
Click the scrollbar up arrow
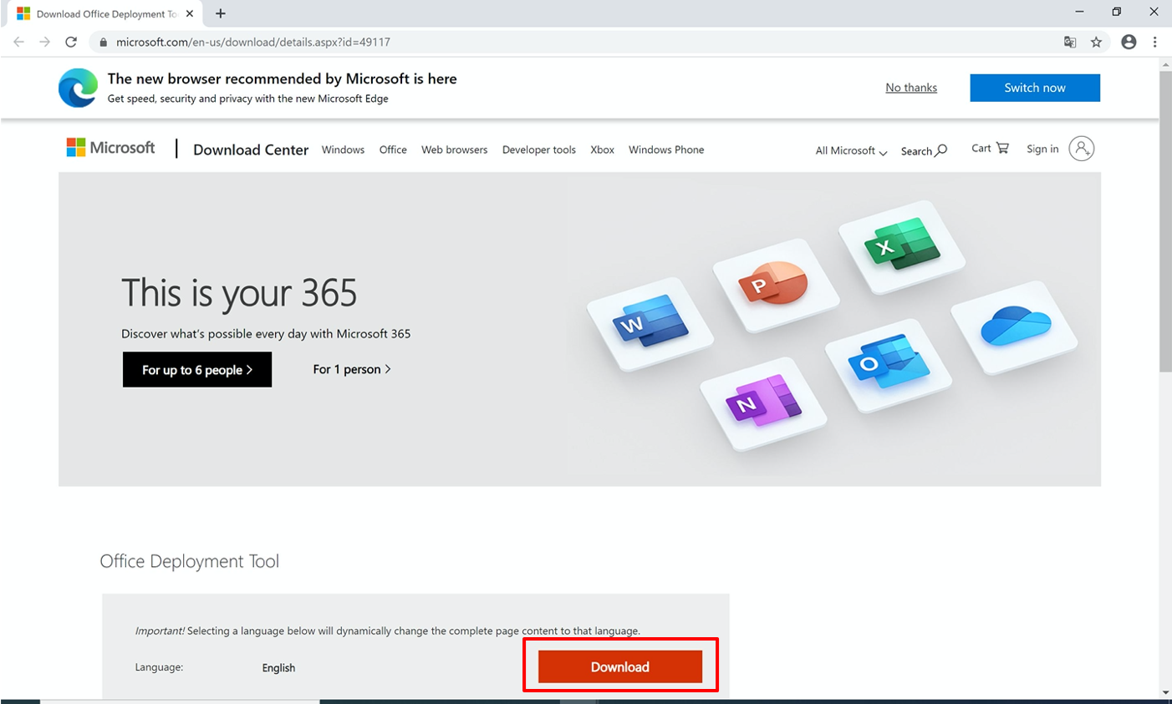tap(1165, 64)
